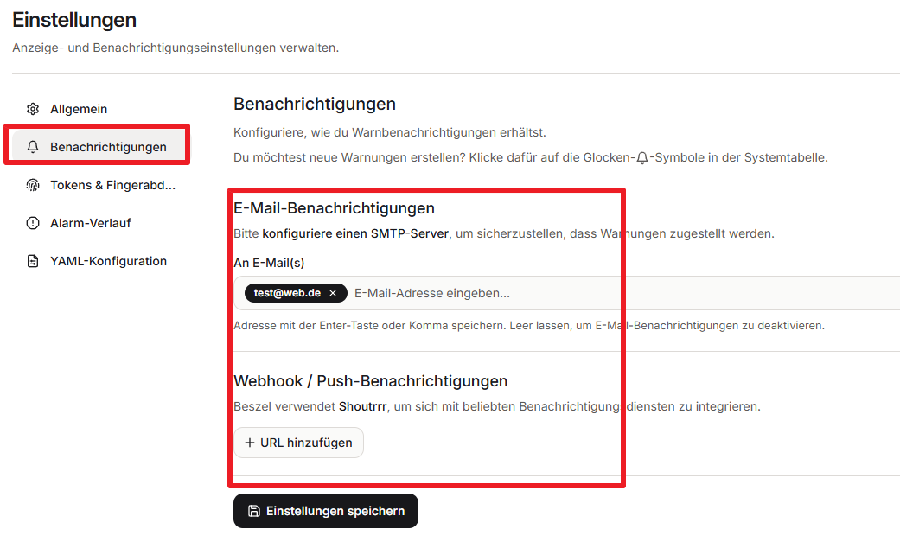This screenshot has height=548, width=900.
Task: Click the inline bell symbol in the description text
Action: coord(641,158)
